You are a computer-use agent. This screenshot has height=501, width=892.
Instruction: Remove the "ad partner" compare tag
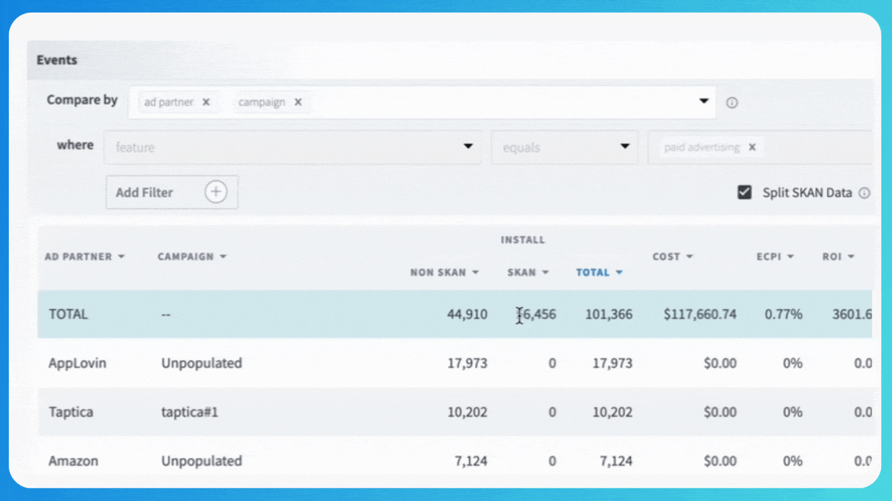(206, 102)
